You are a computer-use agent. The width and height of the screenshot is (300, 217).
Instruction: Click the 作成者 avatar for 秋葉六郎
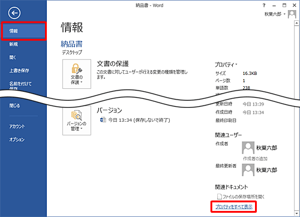coord(248,147)
